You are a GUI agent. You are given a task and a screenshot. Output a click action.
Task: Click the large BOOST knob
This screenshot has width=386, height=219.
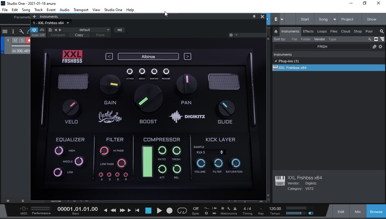148,99
